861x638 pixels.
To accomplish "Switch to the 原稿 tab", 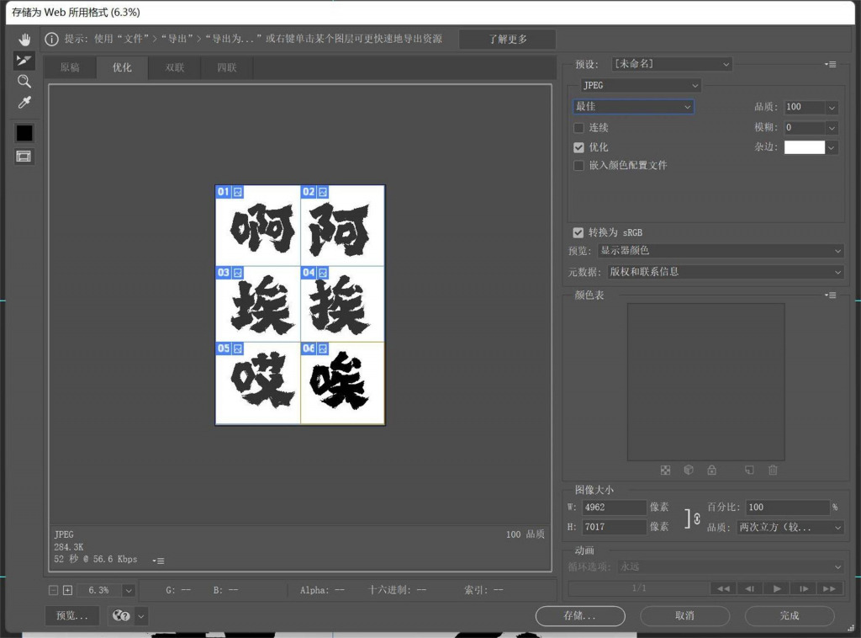I will coord(70,67).
